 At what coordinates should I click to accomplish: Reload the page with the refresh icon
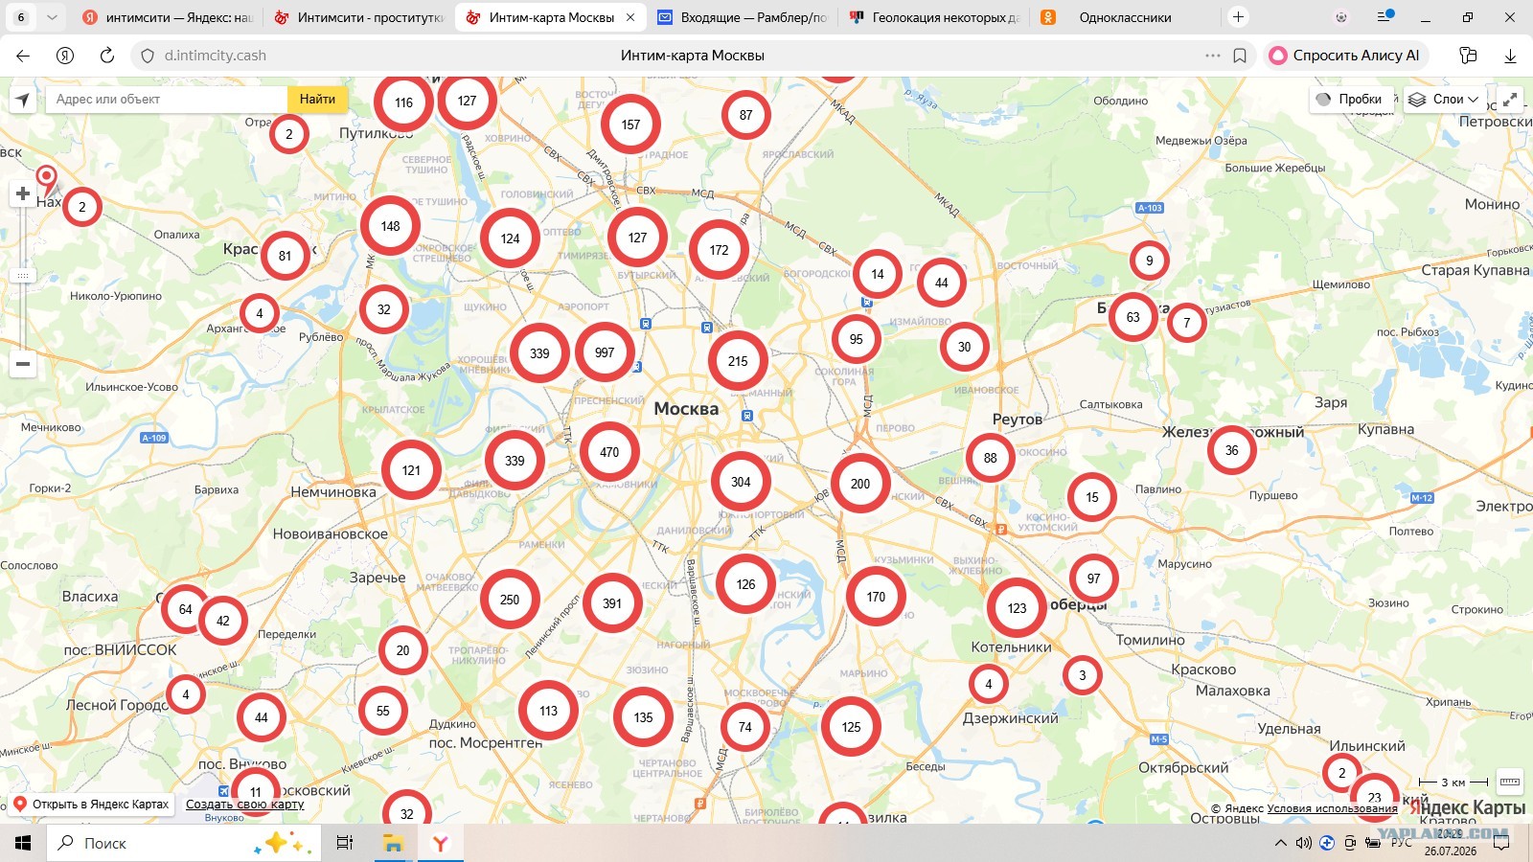107,56
